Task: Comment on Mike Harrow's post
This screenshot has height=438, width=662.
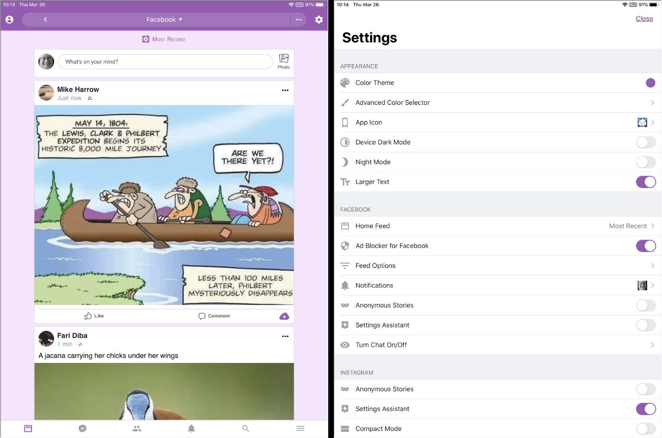Action: (214, 316)
